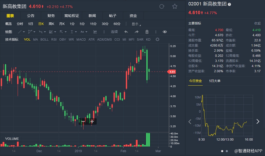Switch chart to 分时 intraday view
This screenshot has height=156, width=265.
(20, 24)
